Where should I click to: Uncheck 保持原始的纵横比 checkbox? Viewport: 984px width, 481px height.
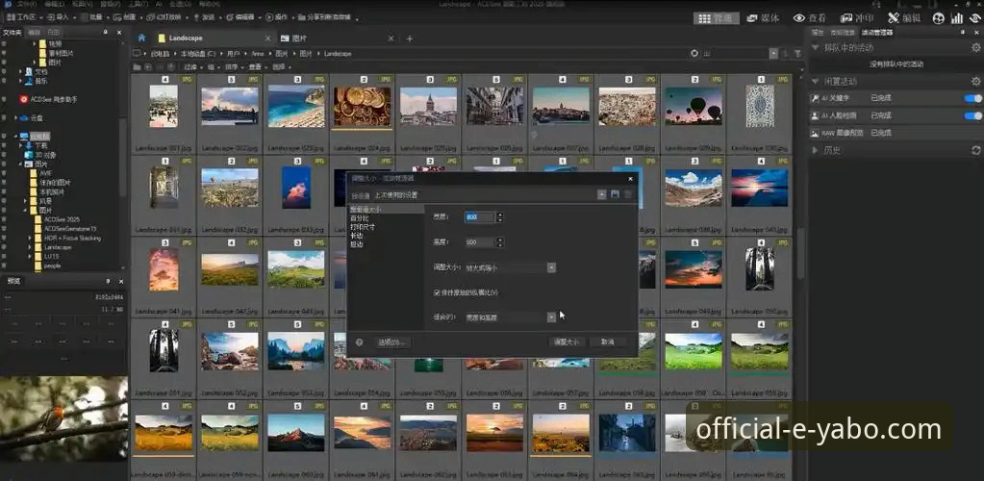pyautogui.click(x=437, y=292)
